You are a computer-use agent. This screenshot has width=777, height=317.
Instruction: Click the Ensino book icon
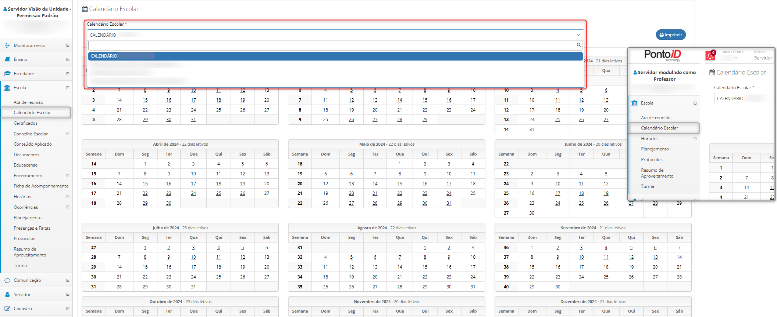(x=7, y=59)
